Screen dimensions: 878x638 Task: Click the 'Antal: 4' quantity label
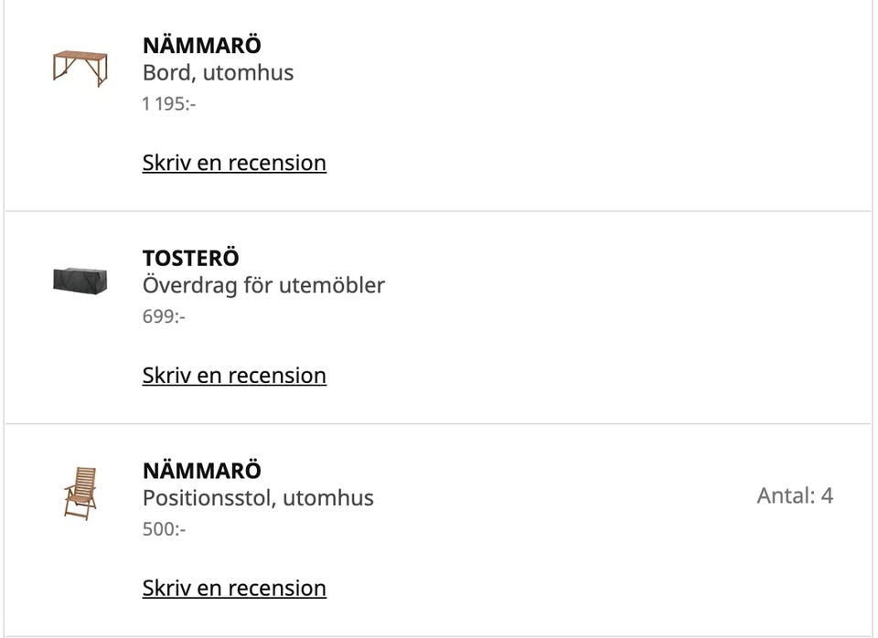(795, 496)
